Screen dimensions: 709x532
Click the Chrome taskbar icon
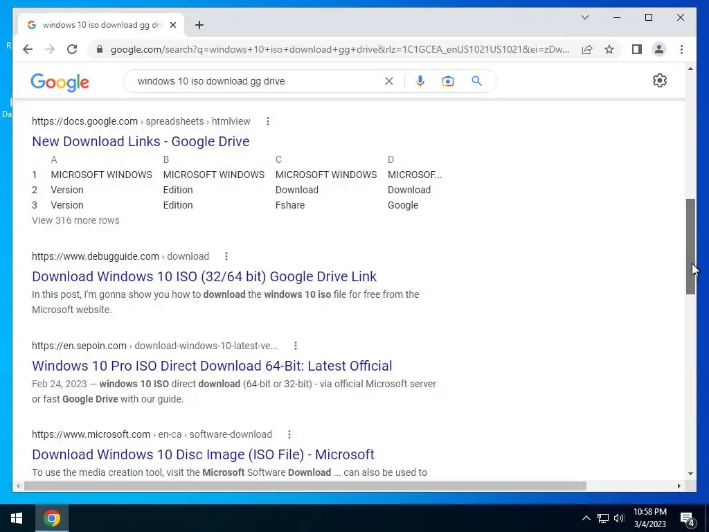click(51, 518)
